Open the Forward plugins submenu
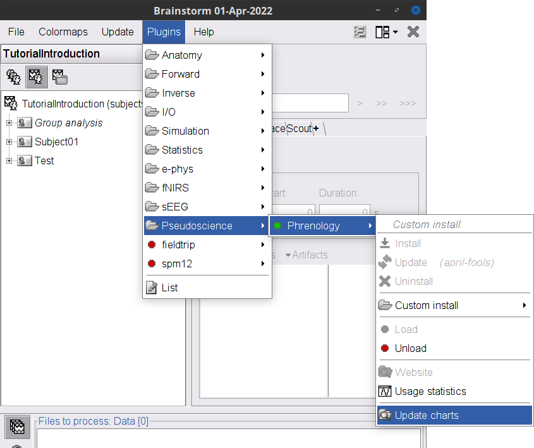Screen dimensions: 534x448 pos(207,74)
